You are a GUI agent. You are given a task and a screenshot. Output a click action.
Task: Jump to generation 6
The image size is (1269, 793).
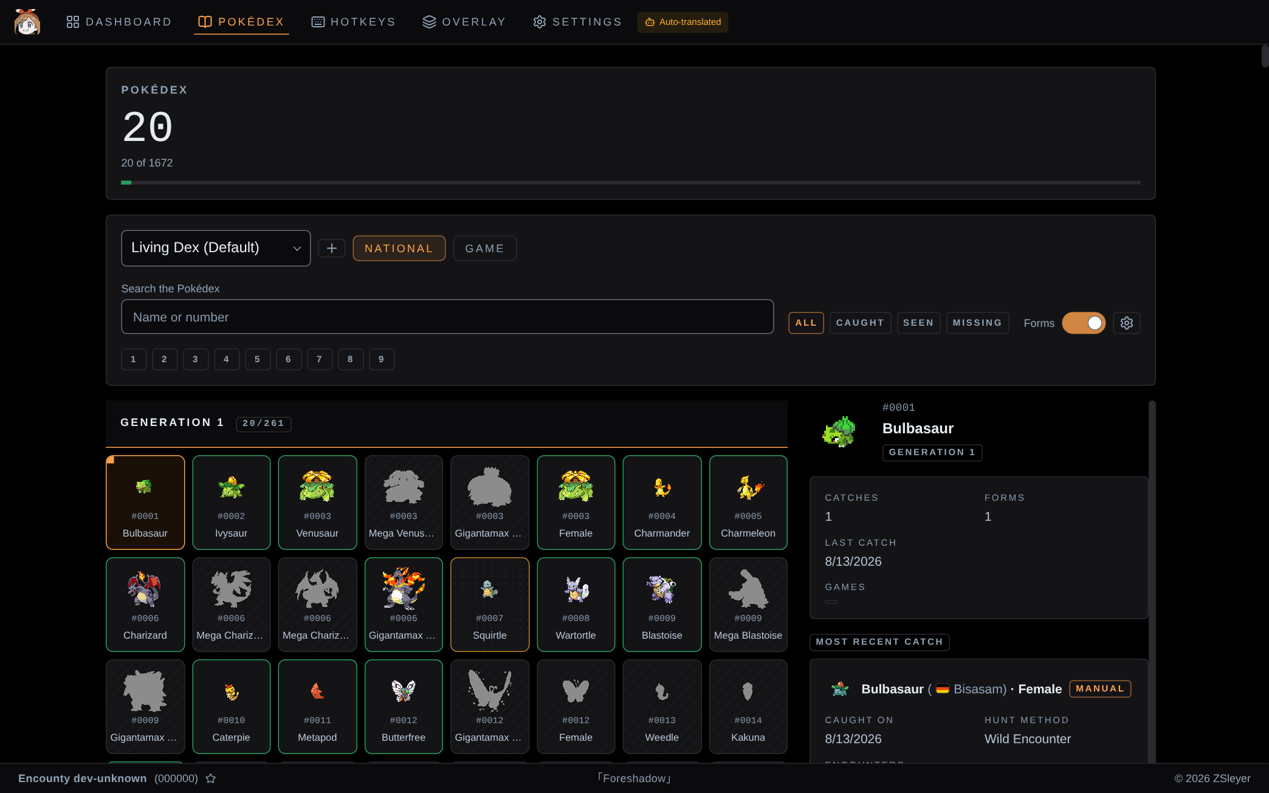click(x=289, y=359)
